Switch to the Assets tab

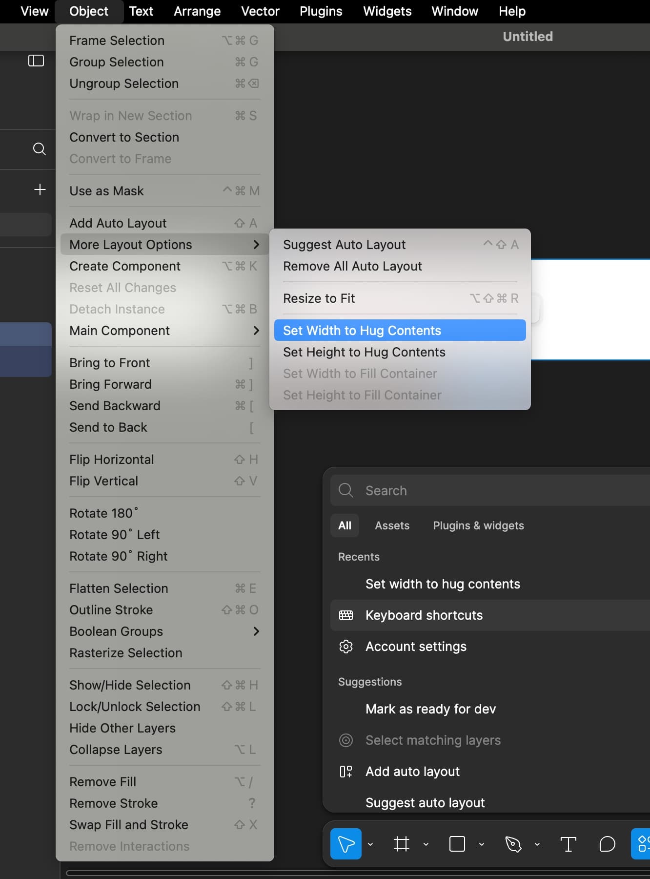pyautogui.click(x=392, y=525)
